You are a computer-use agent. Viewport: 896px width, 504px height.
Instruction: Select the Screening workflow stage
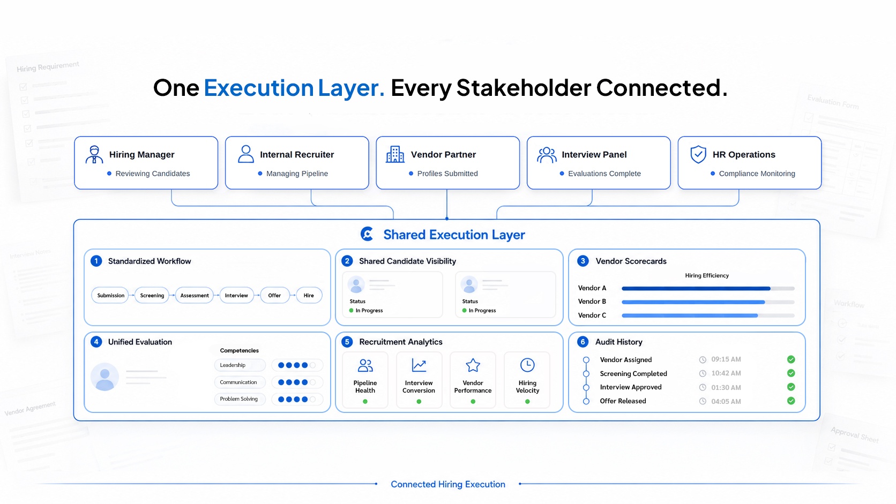[152, 295]
